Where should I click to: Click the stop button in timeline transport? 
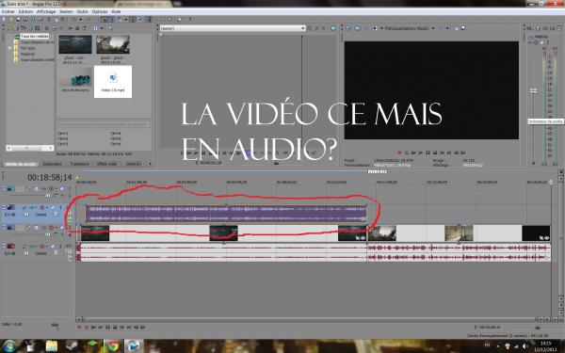coord(115,328)
